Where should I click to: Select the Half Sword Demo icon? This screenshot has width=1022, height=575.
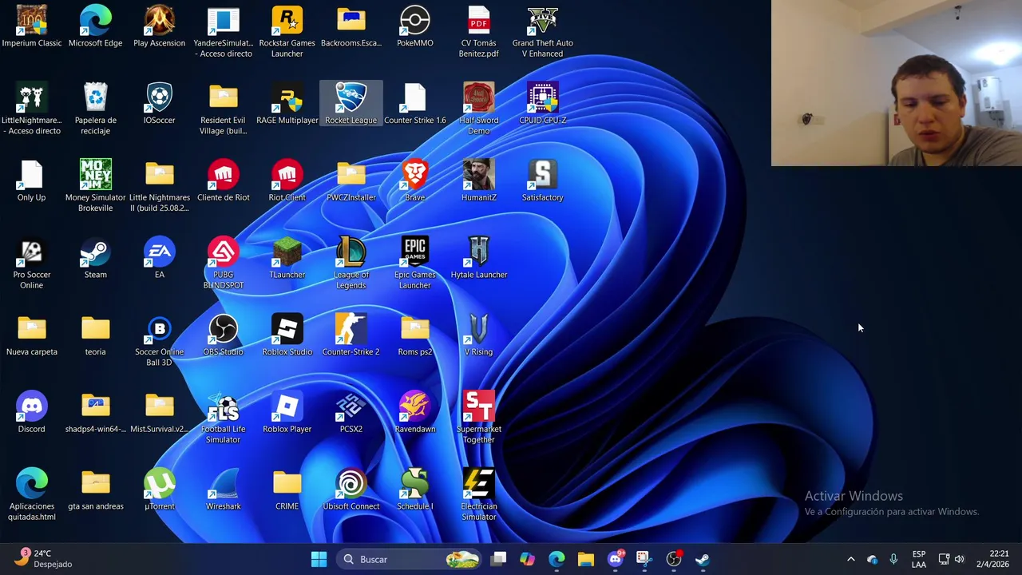pyautogui.click(x=479, y=109)
